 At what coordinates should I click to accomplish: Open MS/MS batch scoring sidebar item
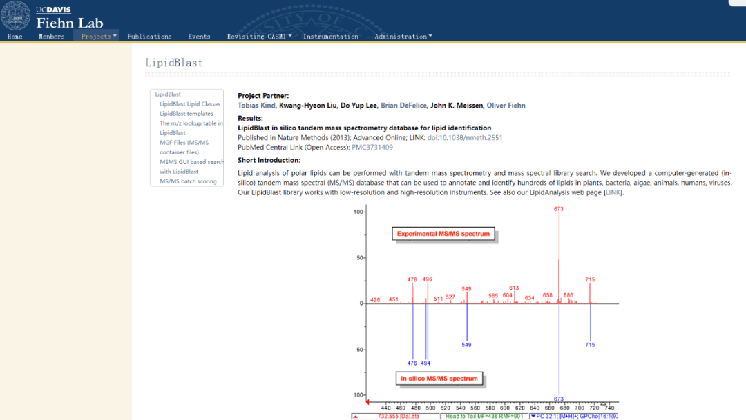click(x=188, y=181)
